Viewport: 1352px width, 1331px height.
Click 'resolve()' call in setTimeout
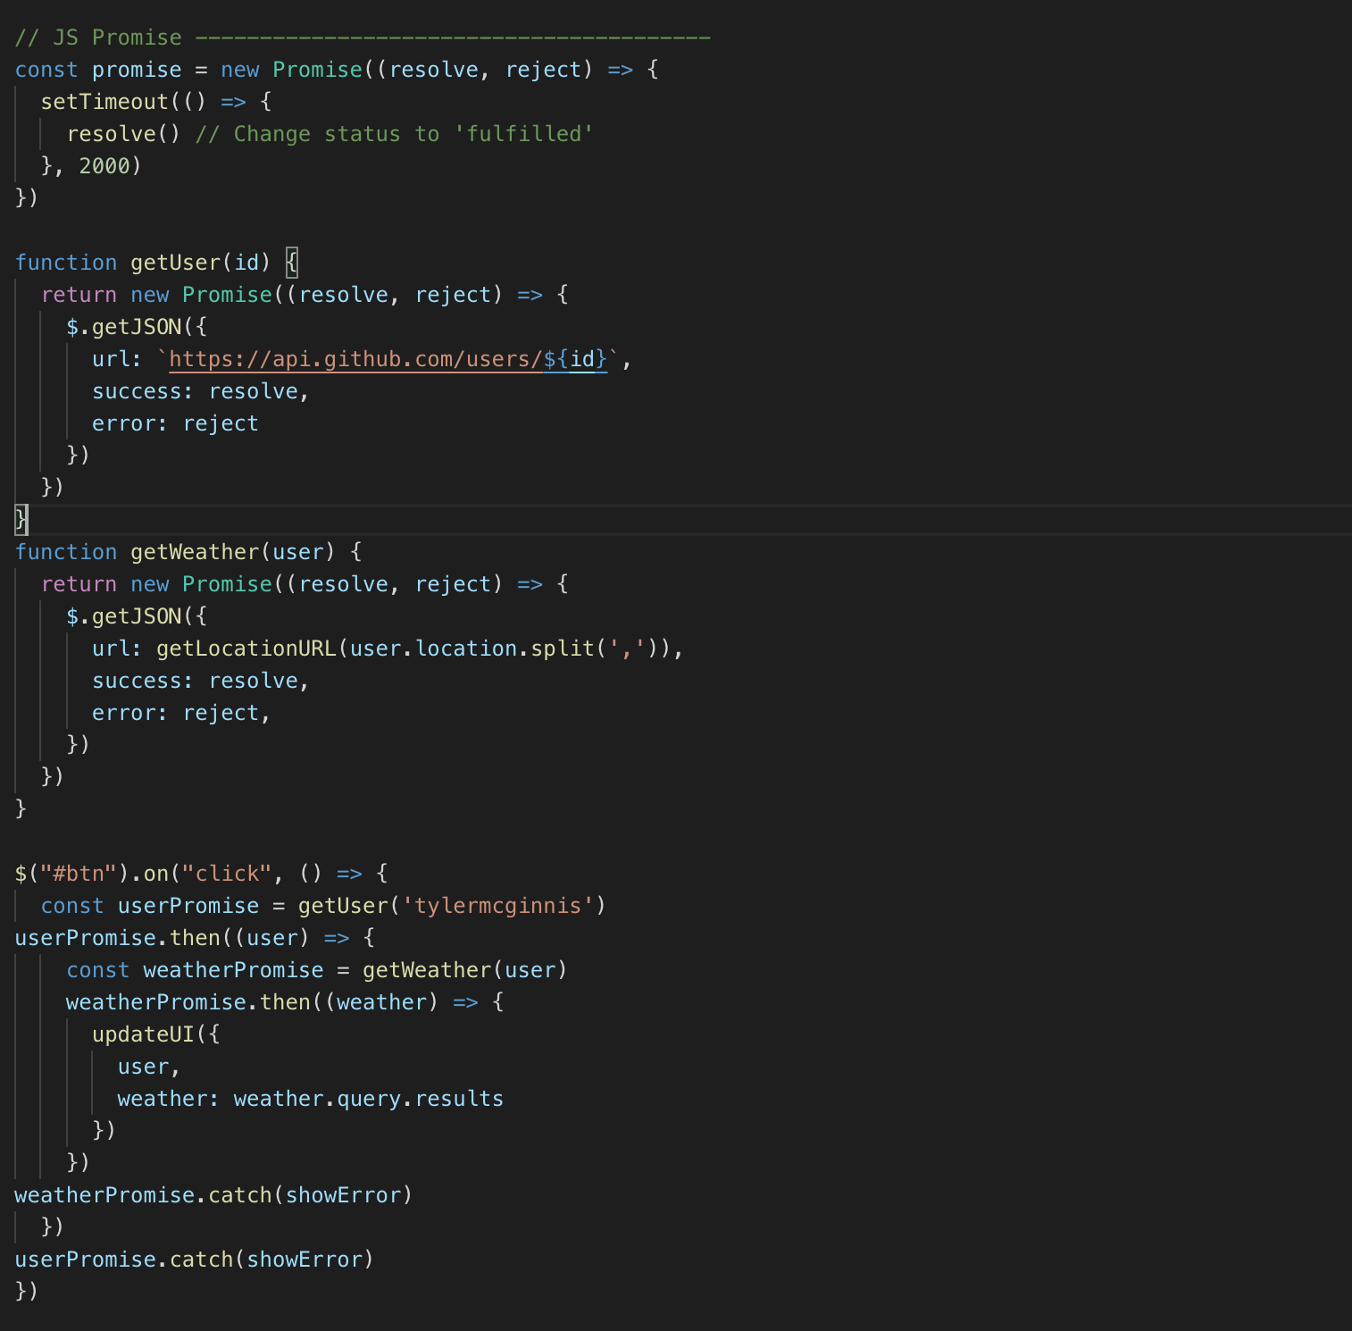coord(124,134)
